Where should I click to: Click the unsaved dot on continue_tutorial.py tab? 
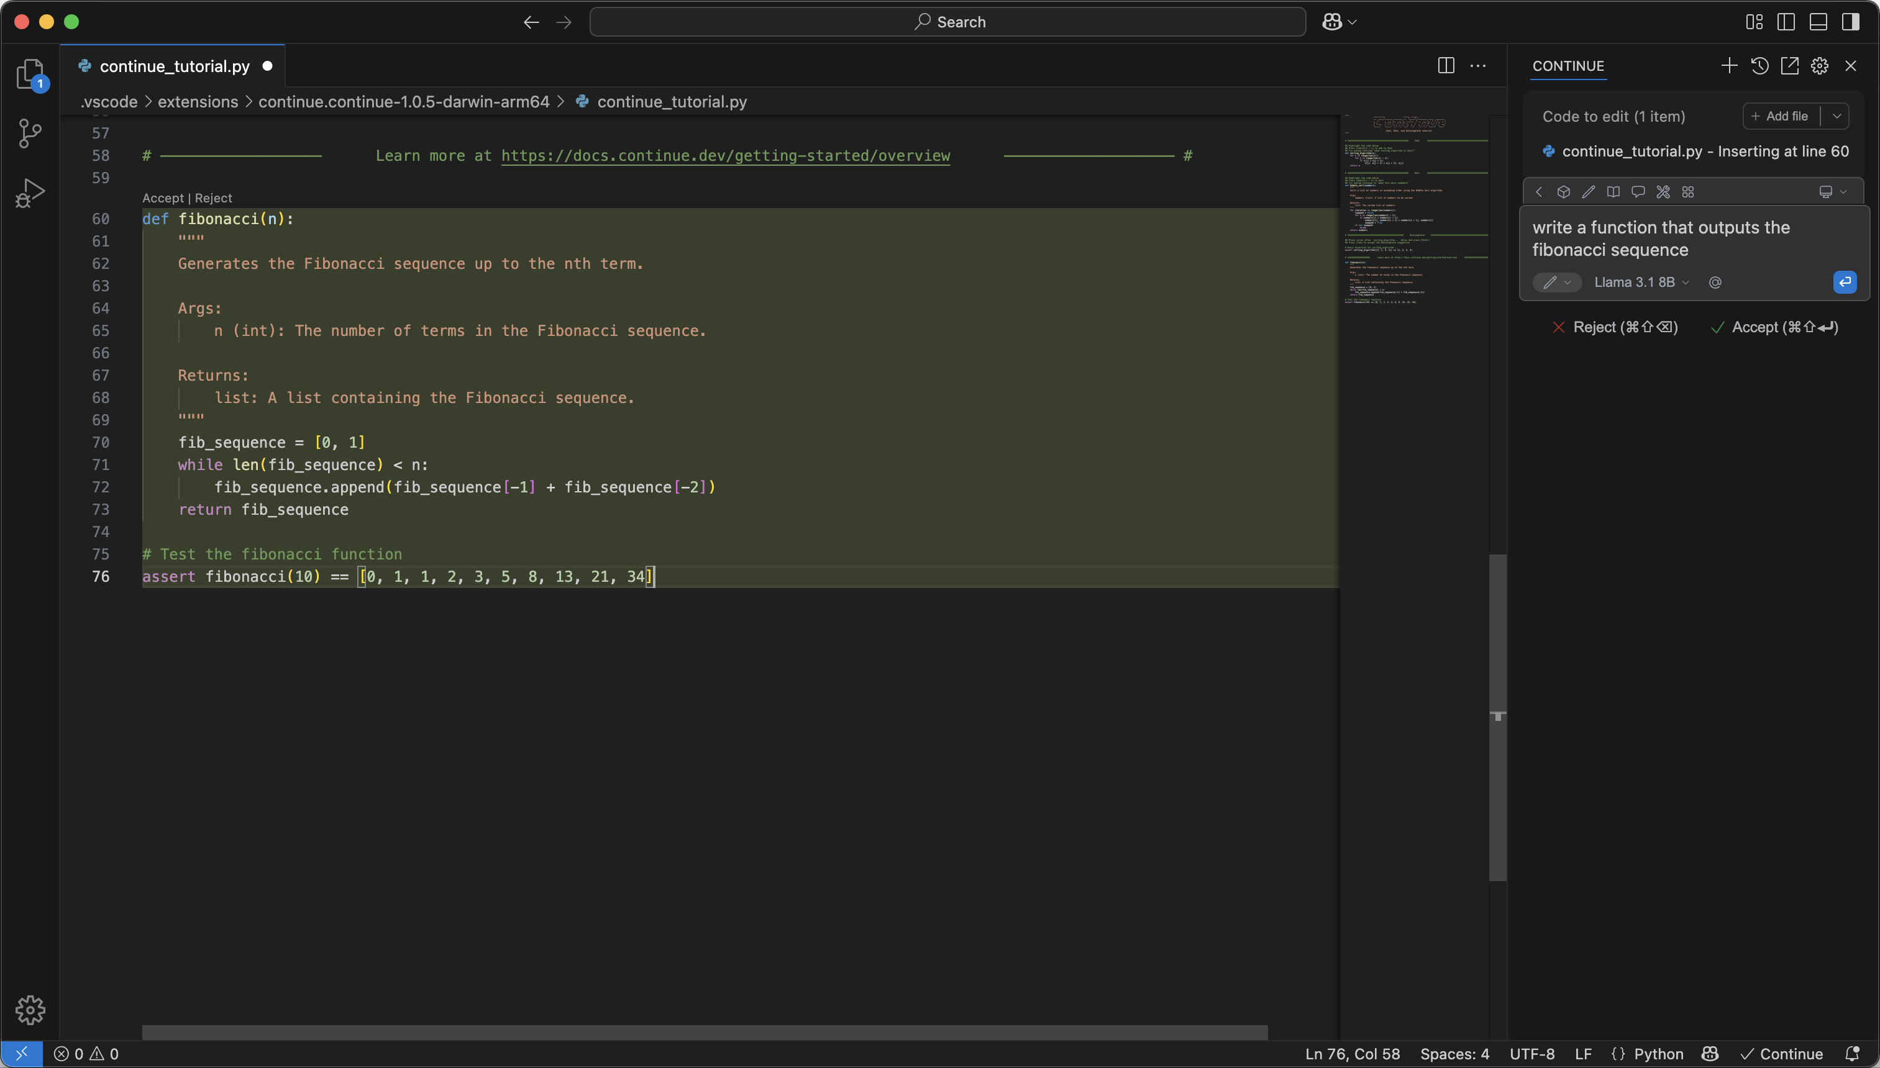coord(268,66)
